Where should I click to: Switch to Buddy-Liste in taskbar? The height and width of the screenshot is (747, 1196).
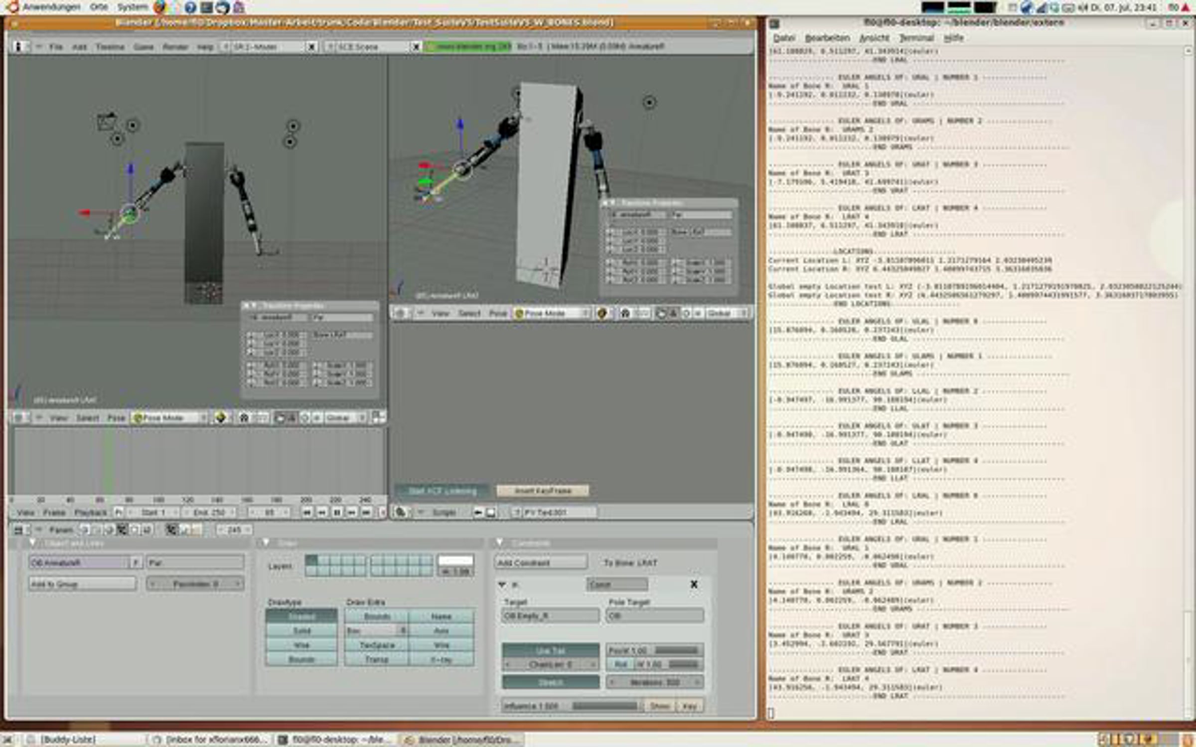[67, 740]
